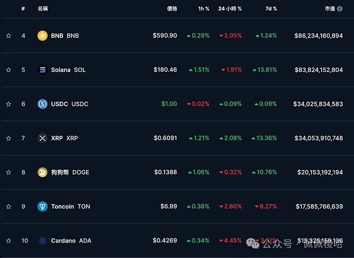
Task: Click the Solana coin logo icon
Action: pos(42,70)
